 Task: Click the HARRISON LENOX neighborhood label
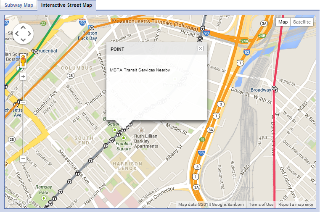tap(127, 166)
